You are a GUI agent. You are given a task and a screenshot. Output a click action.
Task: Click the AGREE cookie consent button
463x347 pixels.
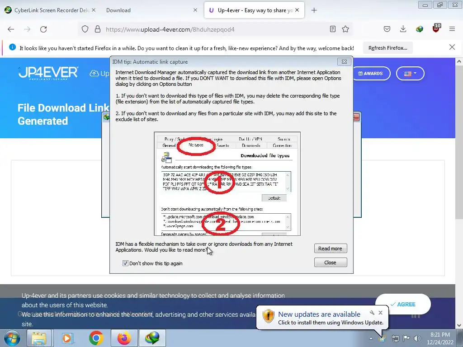click(x=403, y=304)
